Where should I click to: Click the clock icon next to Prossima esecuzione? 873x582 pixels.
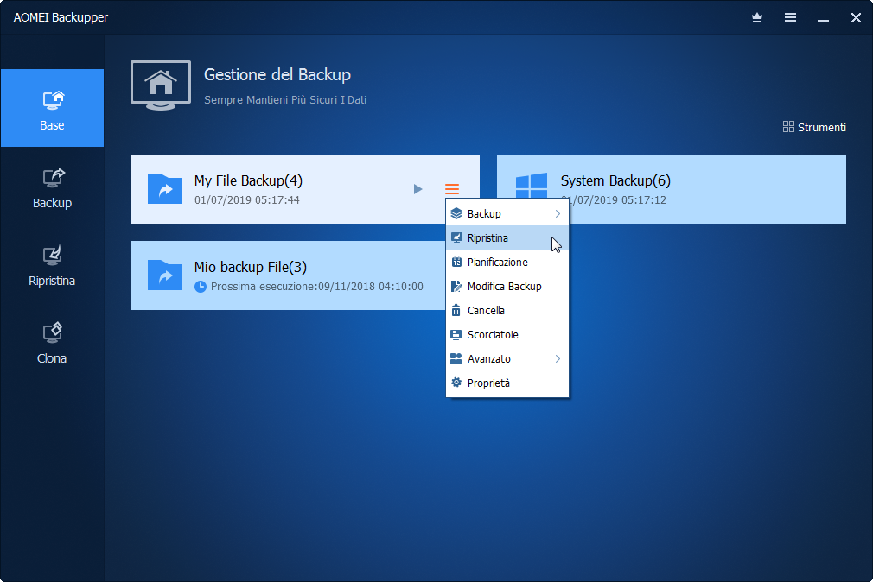coord(201,287)
